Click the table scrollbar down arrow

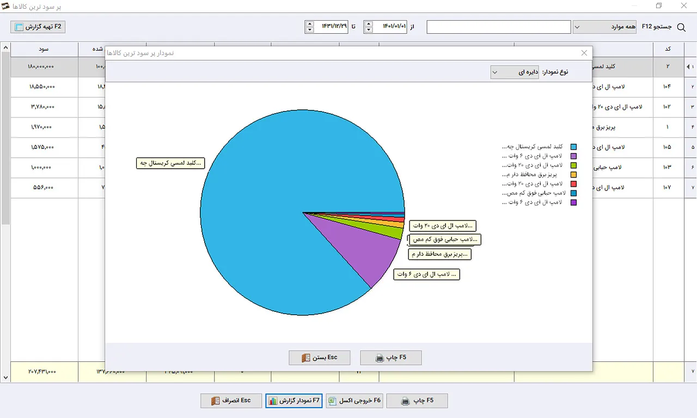point(5,378)
